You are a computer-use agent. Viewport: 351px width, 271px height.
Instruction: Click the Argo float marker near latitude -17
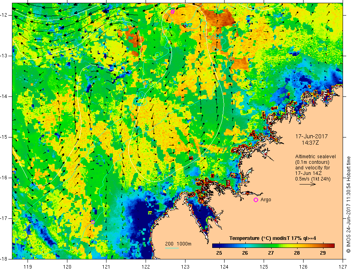pos(93,222)
